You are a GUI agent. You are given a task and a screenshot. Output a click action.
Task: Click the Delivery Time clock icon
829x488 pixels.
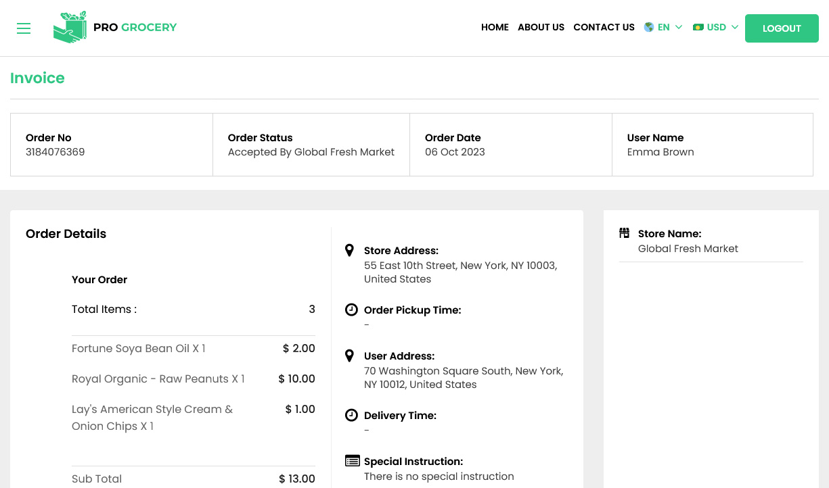(351, 415)
